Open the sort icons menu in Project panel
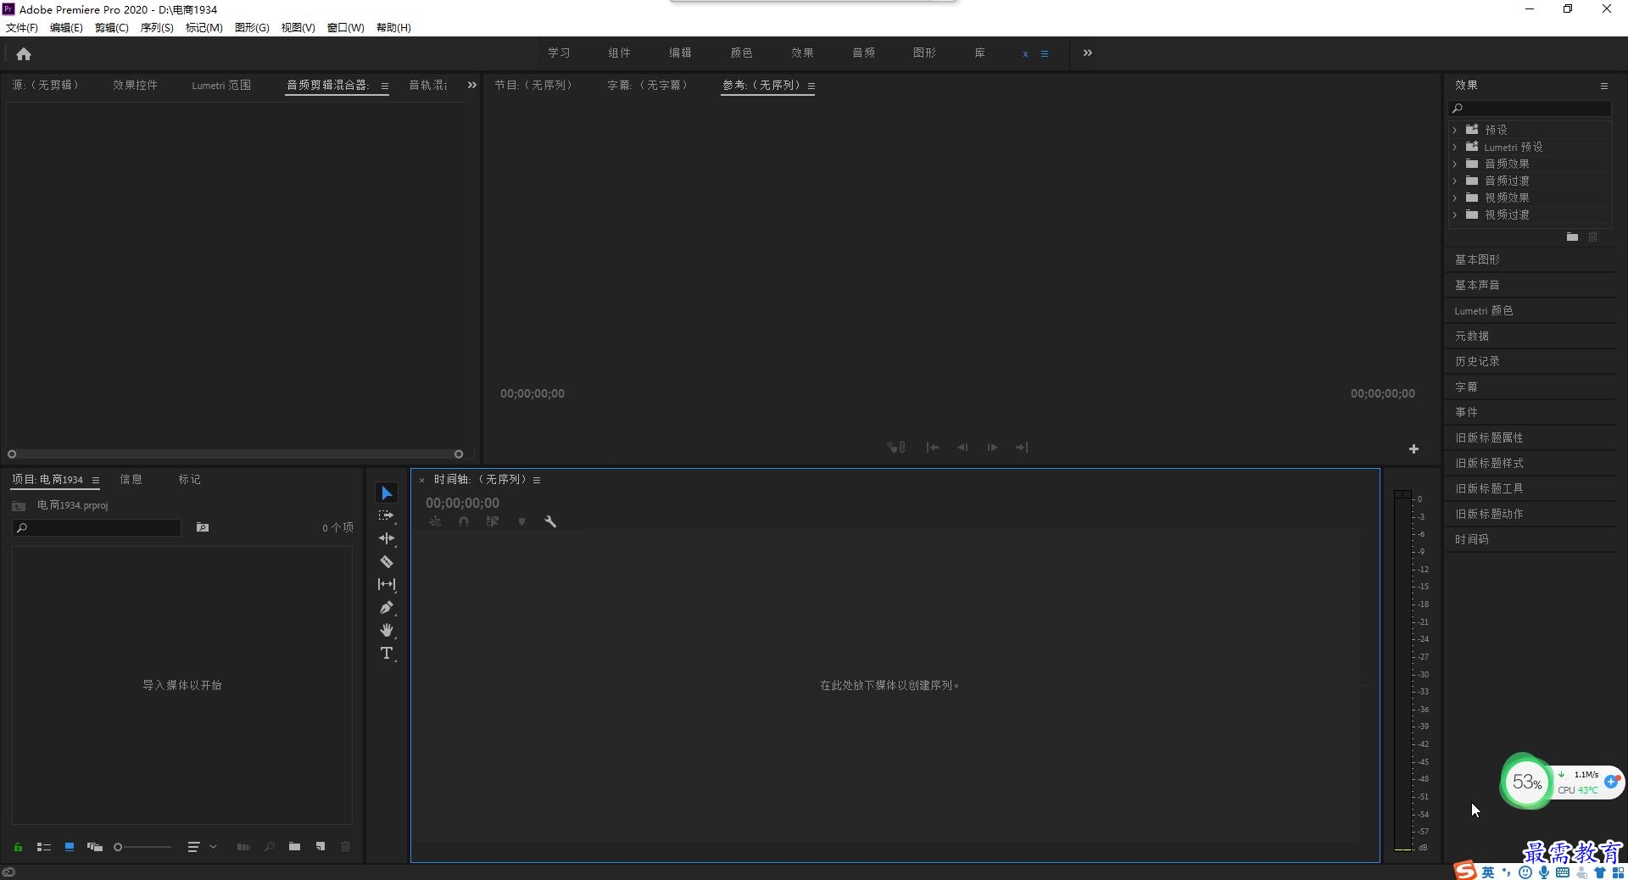The height and width of the screenshot is (880, 1628). coord(202,846)
